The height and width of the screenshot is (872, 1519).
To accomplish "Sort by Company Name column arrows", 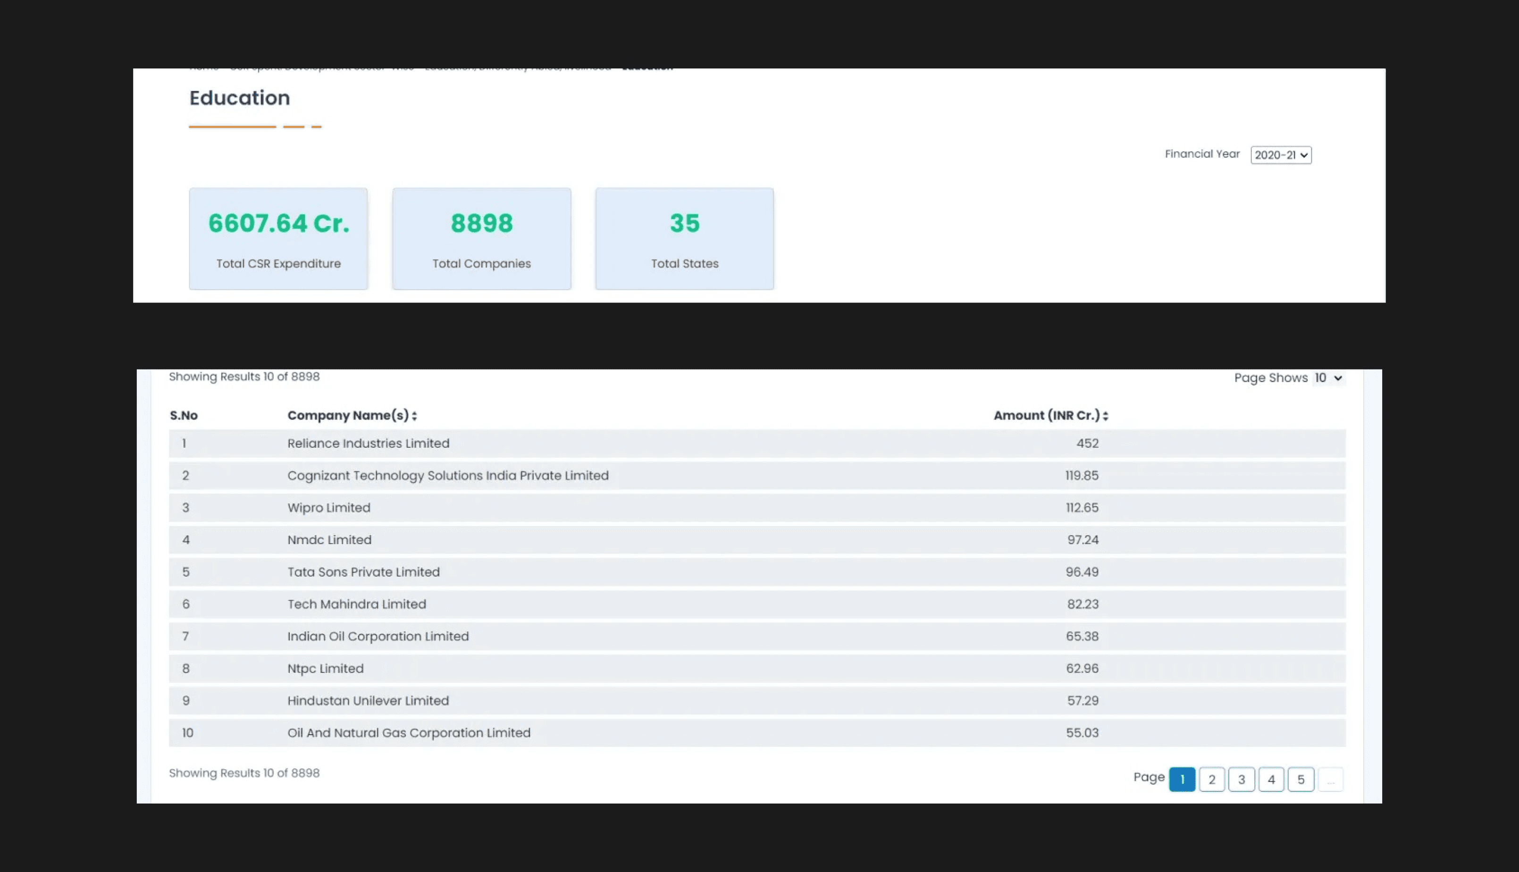I will tap(414, 416).
